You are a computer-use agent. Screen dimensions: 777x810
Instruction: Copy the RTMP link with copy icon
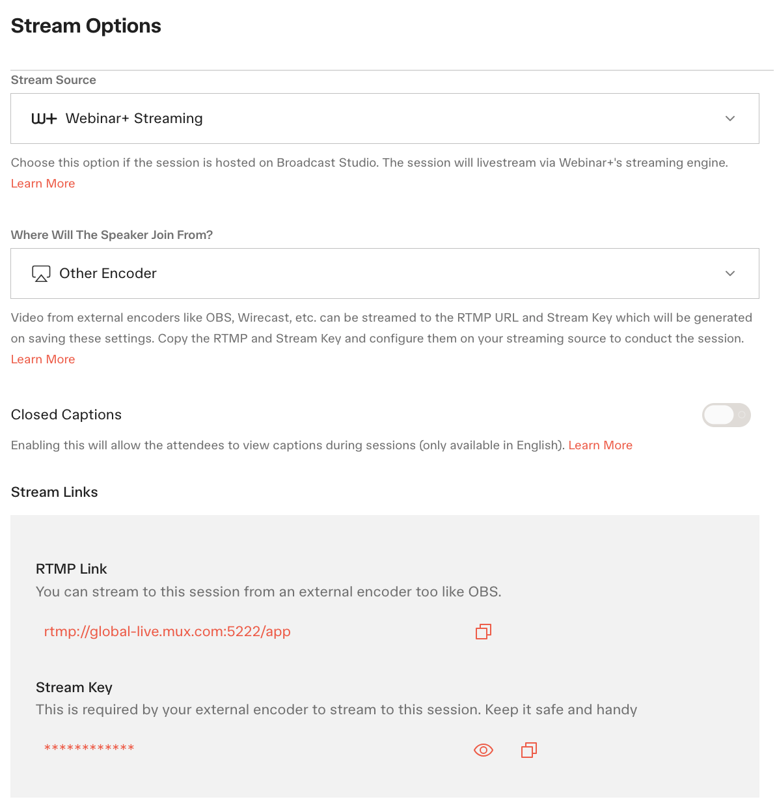coord(484,632)
